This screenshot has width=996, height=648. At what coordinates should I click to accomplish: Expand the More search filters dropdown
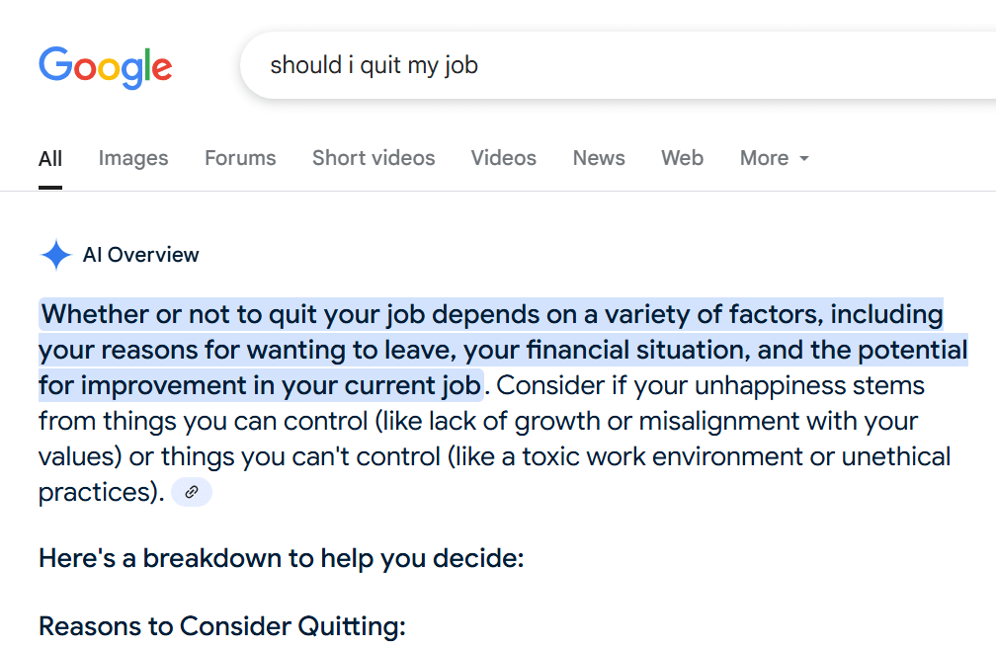coord(774,158)
